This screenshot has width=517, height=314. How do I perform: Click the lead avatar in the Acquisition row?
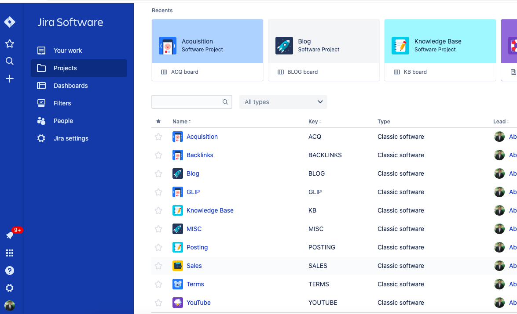499,137
